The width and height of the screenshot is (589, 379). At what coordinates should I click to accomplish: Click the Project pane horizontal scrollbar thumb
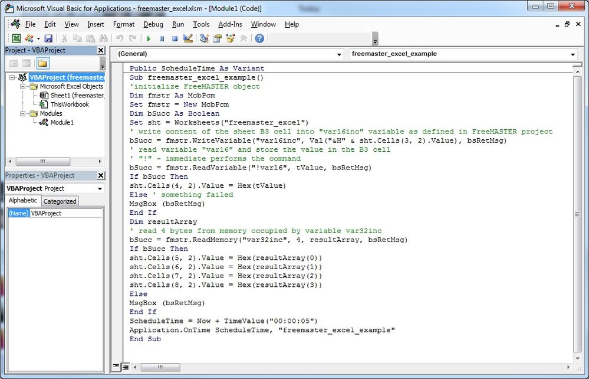tap(43, 162)
